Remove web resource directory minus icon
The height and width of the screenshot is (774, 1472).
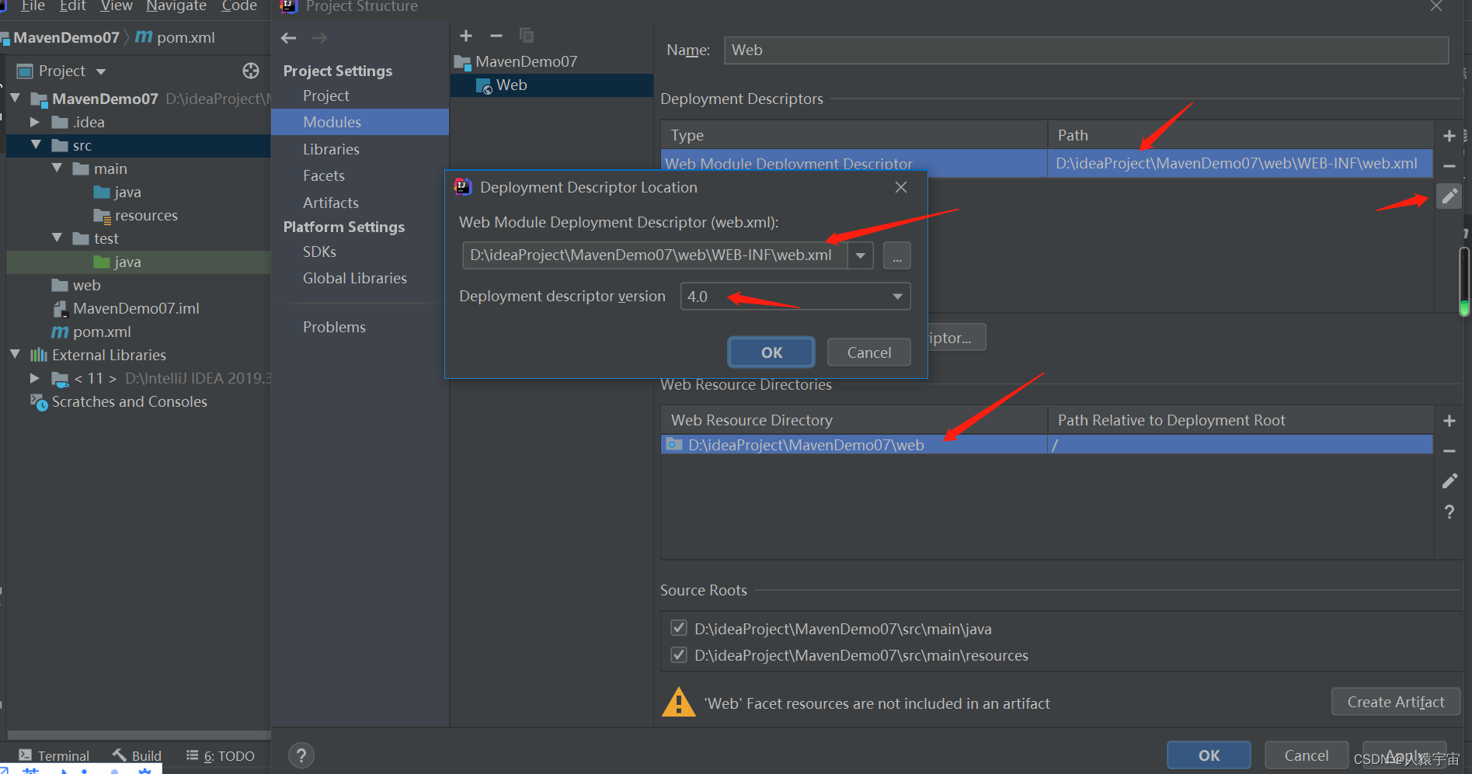(x=1449, y=451)
